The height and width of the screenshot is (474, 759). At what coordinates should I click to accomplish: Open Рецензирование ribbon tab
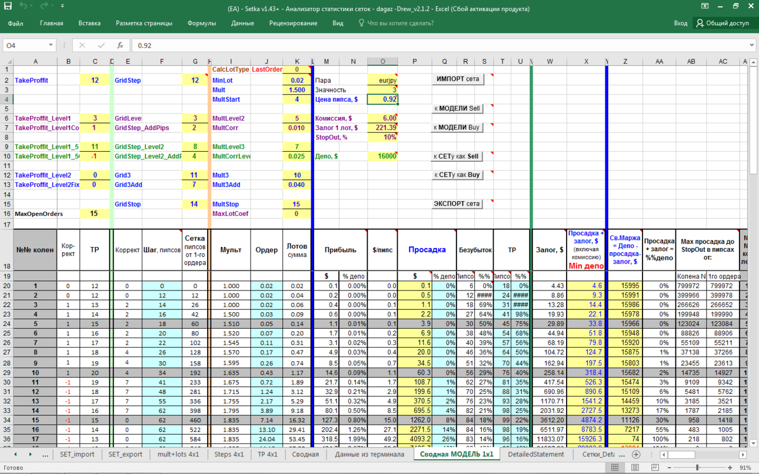pos(293,23)
